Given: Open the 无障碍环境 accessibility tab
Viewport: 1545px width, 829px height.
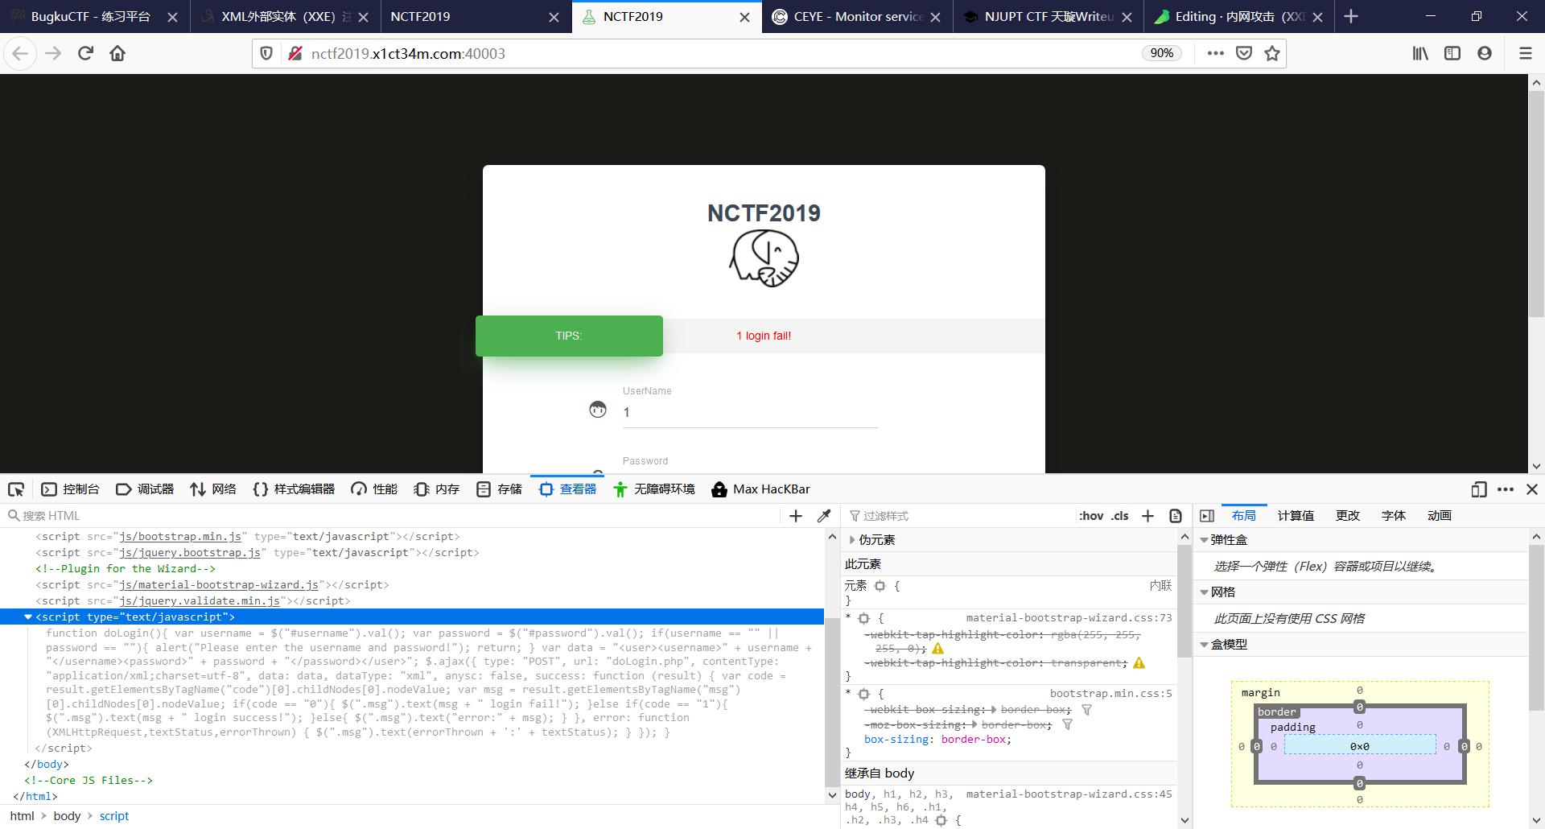Looking at the screenshot, I should click(654, 489).
